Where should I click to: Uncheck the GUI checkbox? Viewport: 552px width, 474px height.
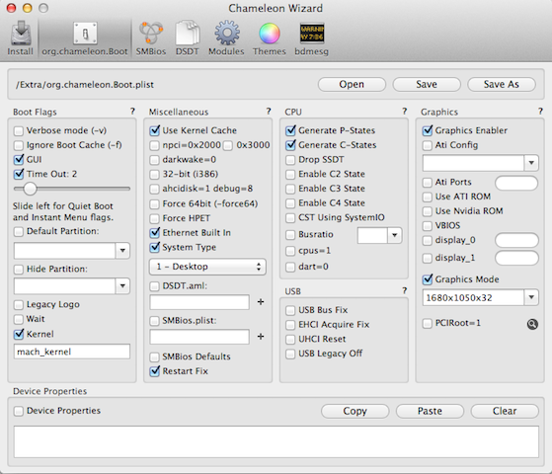click(19, 160)
